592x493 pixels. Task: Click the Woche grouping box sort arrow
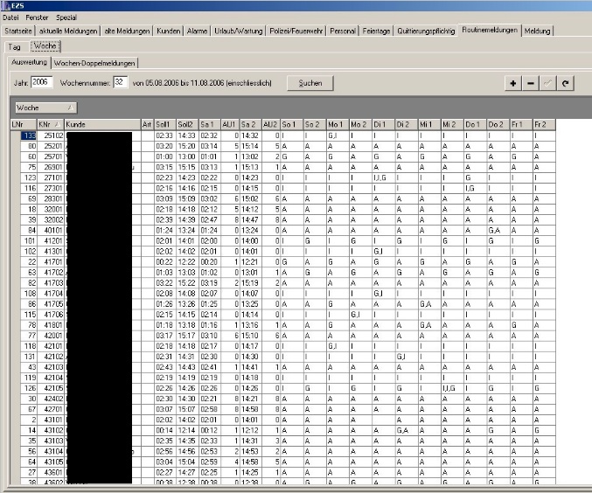pos(70,108)
